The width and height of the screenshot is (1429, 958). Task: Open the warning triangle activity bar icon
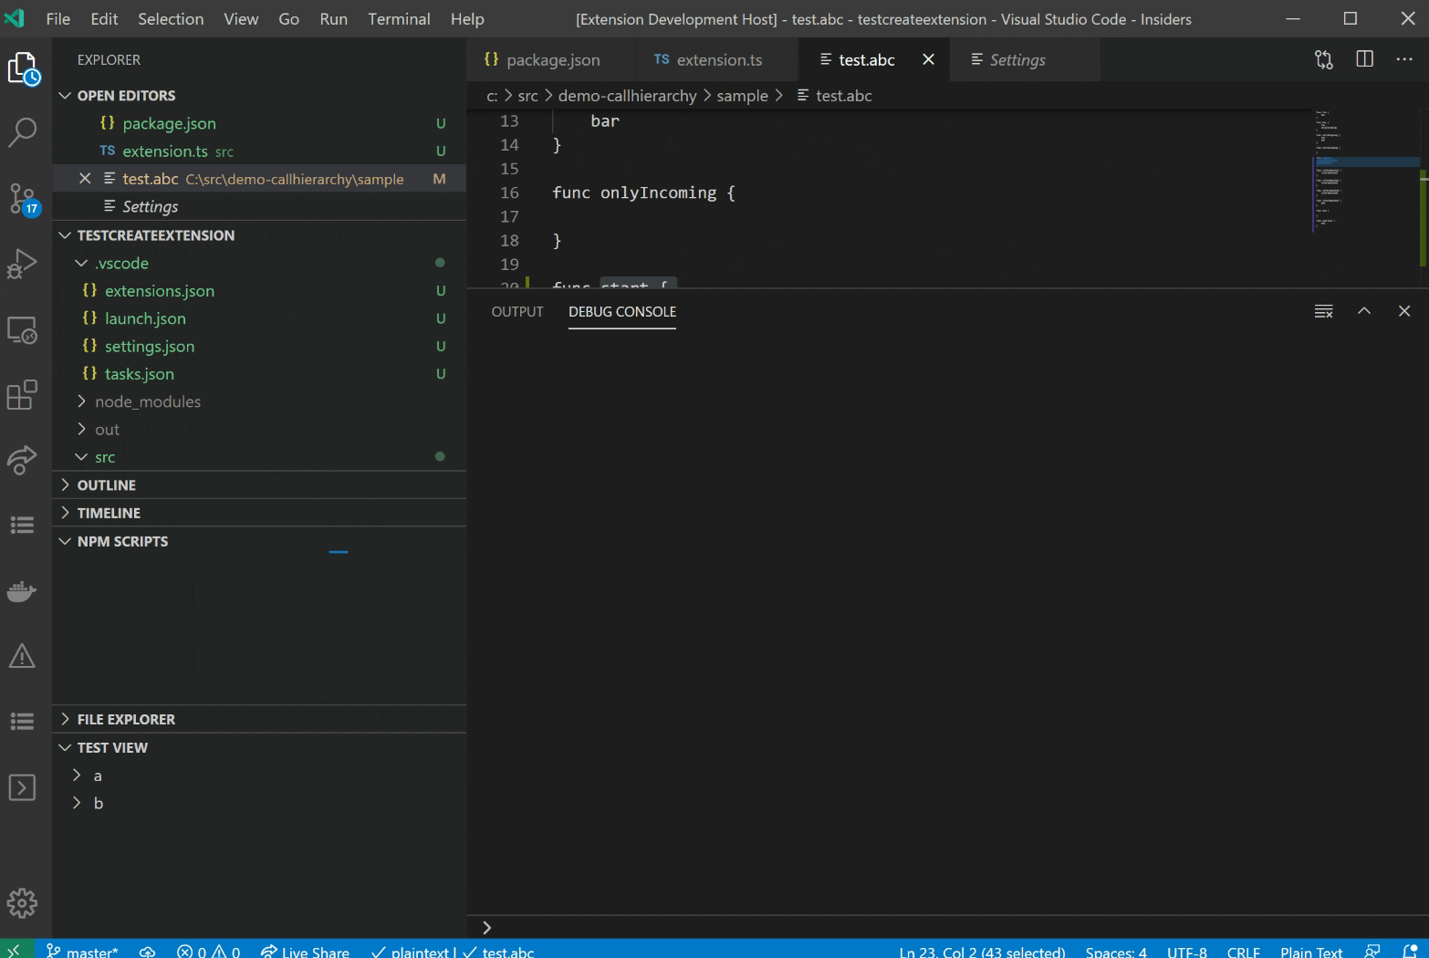(x=22, y=656)
